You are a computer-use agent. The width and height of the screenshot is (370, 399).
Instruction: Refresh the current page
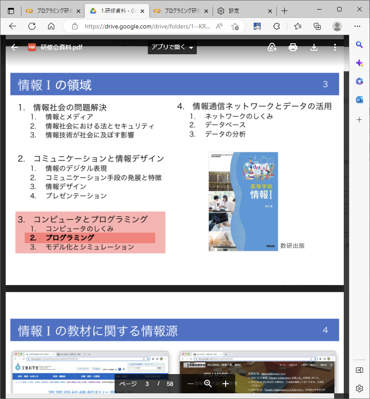31,26
